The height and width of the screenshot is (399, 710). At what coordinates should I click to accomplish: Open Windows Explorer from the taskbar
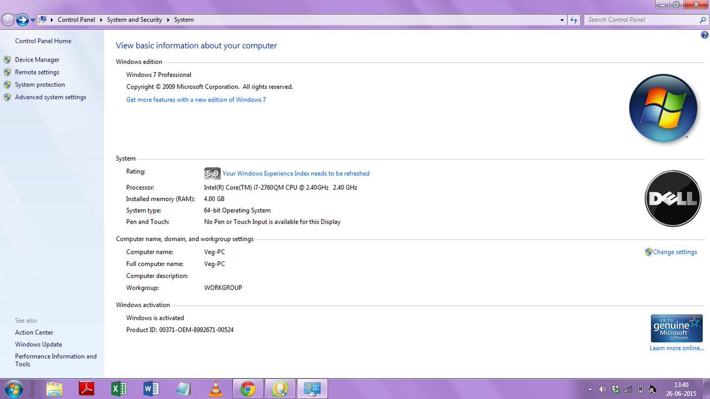point(54,388)
